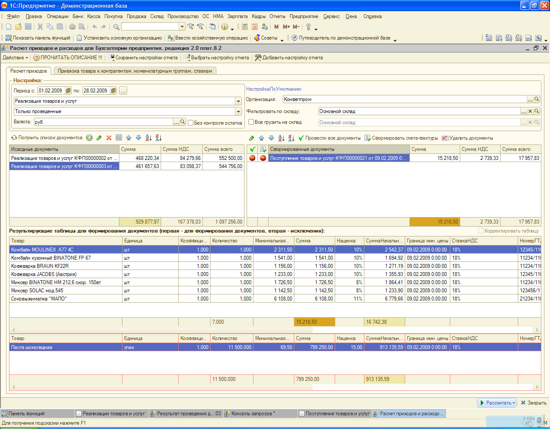This screenshot has width=550, height=429.
Task: Move formed document down with blue arrow
Action: tap(271, 138)
